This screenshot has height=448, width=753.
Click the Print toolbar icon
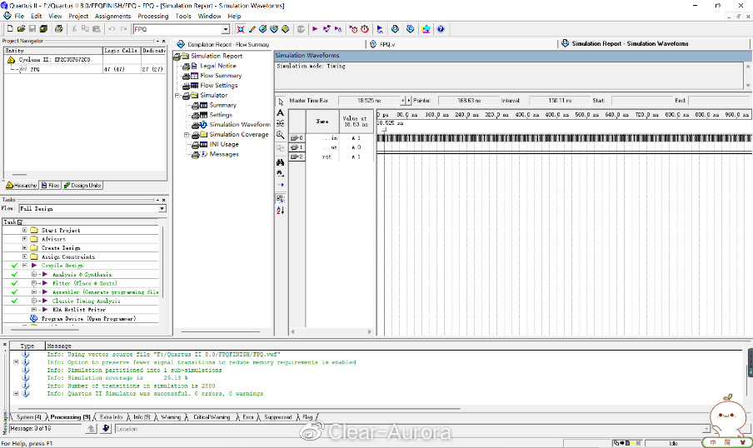tap(58, 29)
